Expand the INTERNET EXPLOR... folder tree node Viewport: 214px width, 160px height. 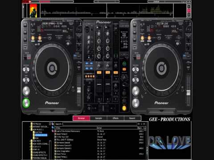[x=30, y=127]
